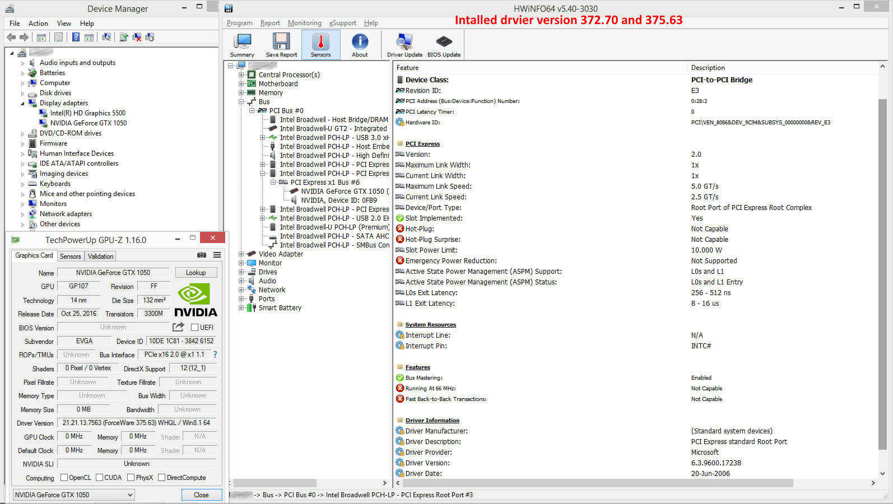Toggle the CUDA checkbox

[99, 478]
